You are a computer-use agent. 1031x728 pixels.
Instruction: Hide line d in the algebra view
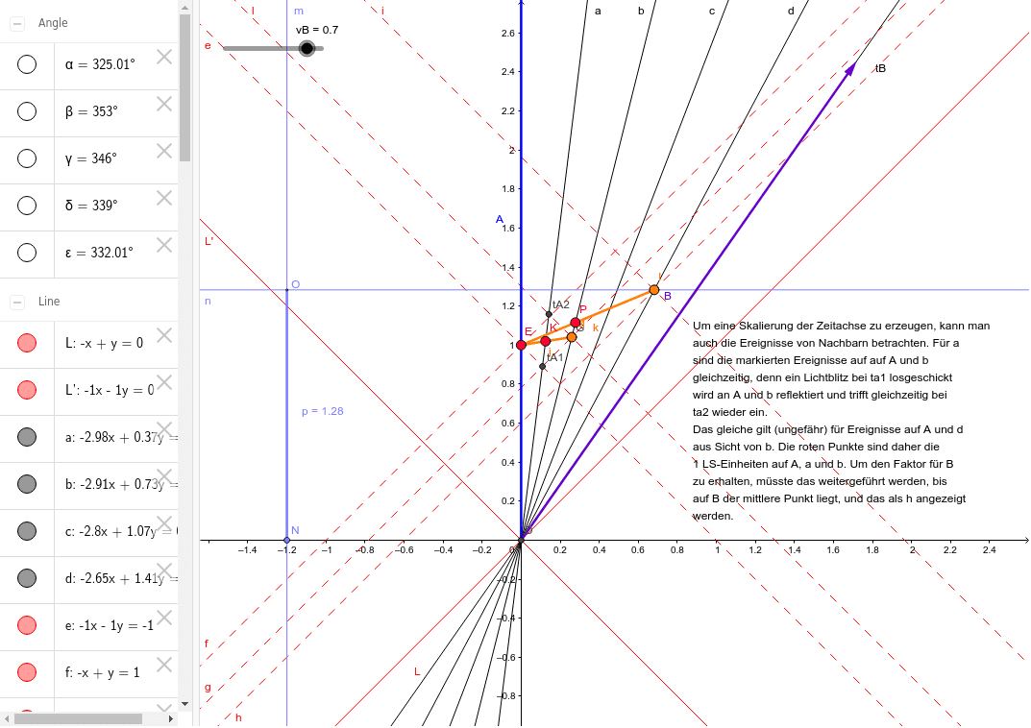(x=27, y=578)
